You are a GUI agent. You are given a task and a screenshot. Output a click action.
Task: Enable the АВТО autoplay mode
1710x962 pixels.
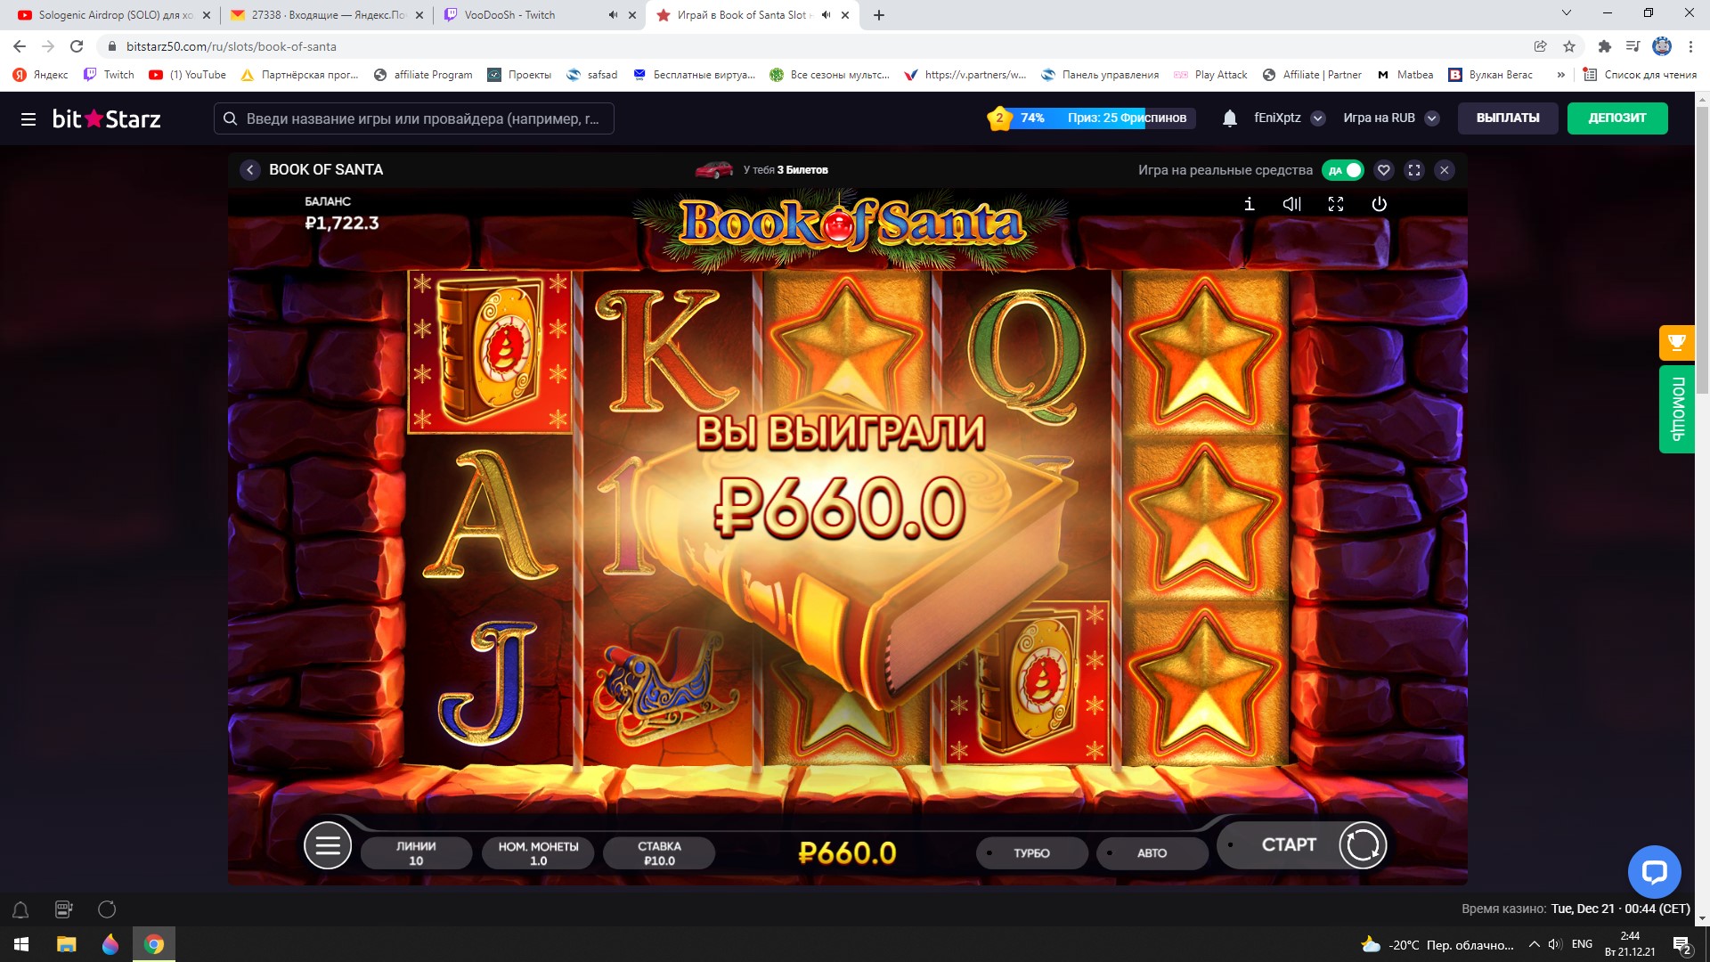pos(1152,853)
